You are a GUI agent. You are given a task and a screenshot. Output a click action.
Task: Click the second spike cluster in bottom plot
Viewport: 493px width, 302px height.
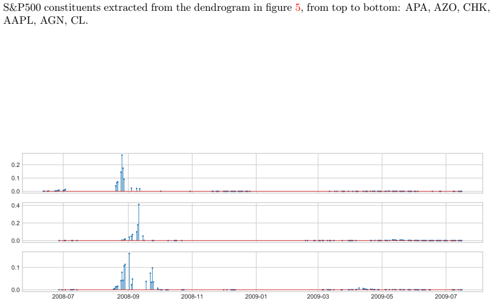coord(151,279)
